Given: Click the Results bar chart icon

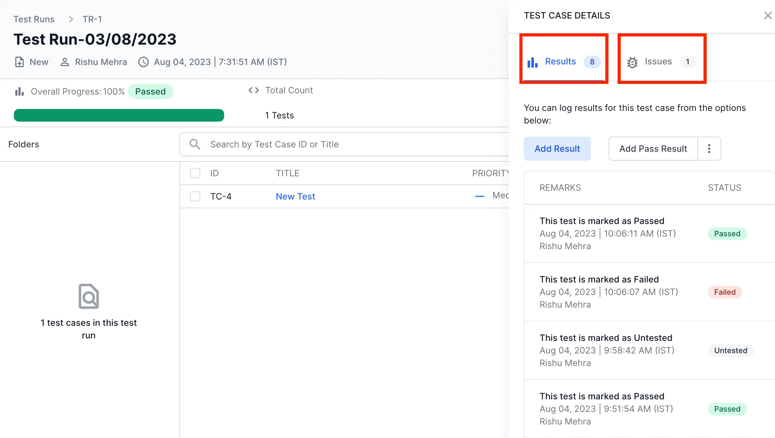Looking at the screenshot, I should 532,62.
